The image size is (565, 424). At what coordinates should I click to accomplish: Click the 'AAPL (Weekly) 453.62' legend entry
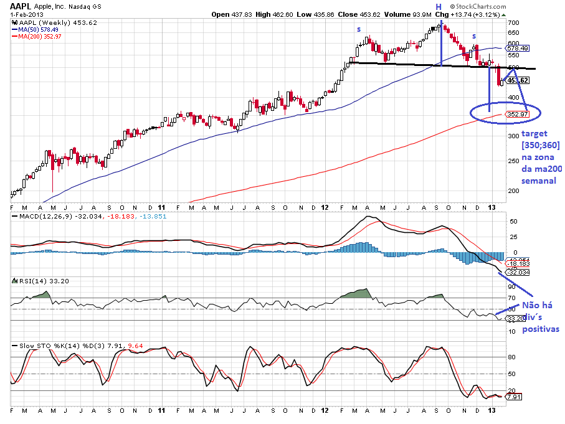click(x=58, y=22)
